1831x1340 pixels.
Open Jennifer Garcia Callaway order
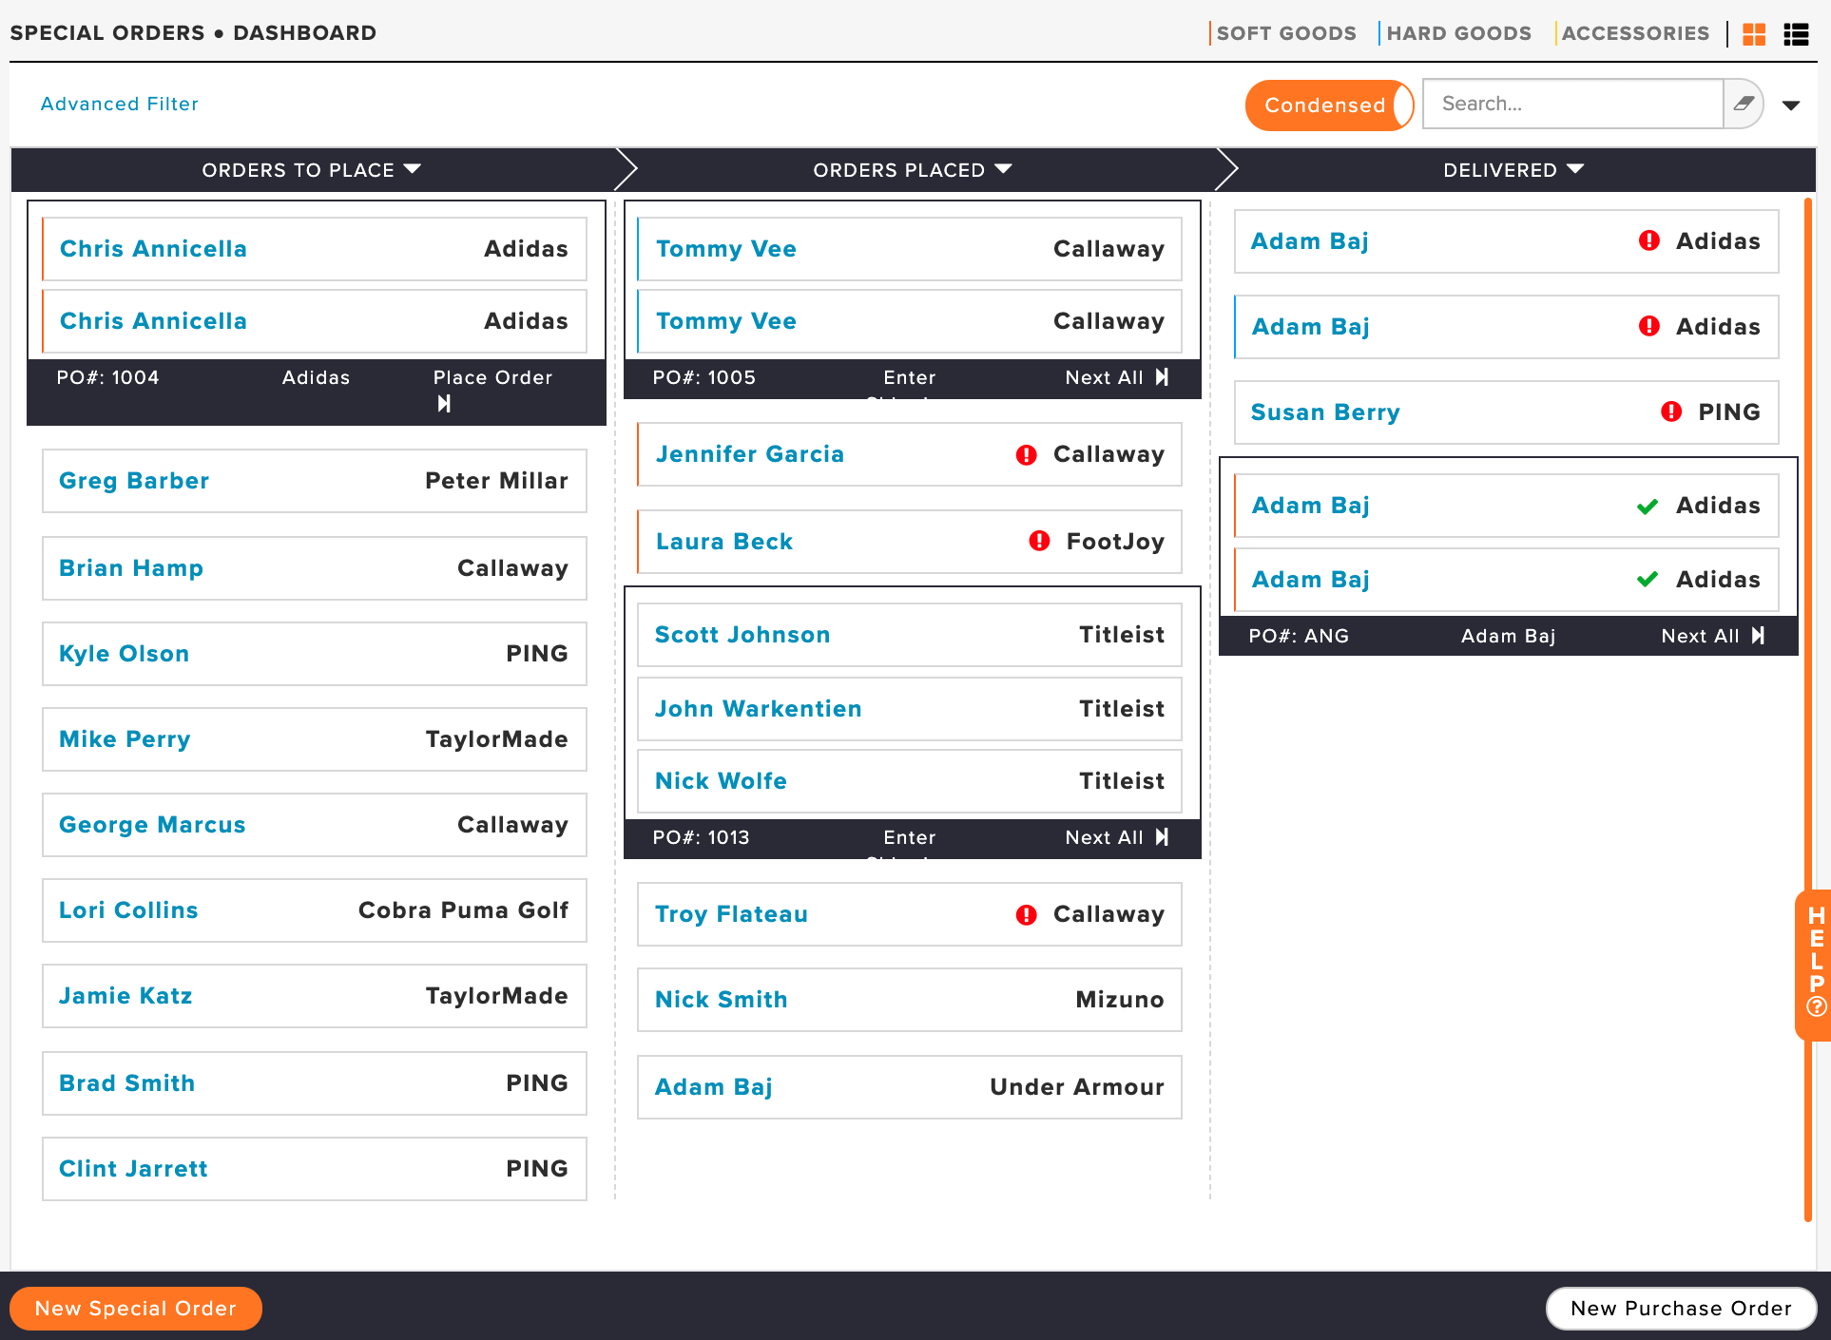click(x=910, y=454)
